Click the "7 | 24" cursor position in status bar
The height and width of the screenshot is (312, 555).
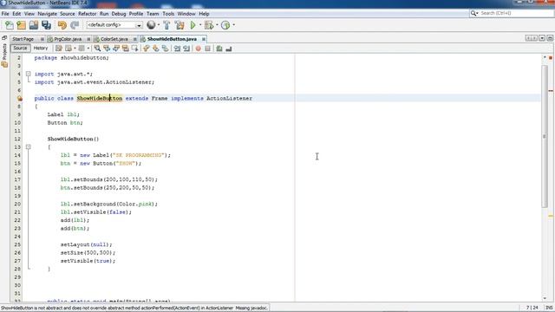click(532, 308)
